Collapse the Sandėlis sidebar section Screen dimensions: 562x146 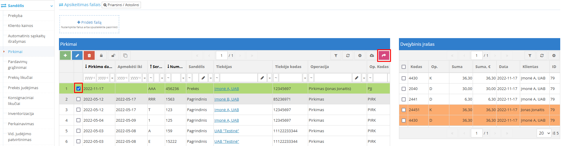pos(52,6)
